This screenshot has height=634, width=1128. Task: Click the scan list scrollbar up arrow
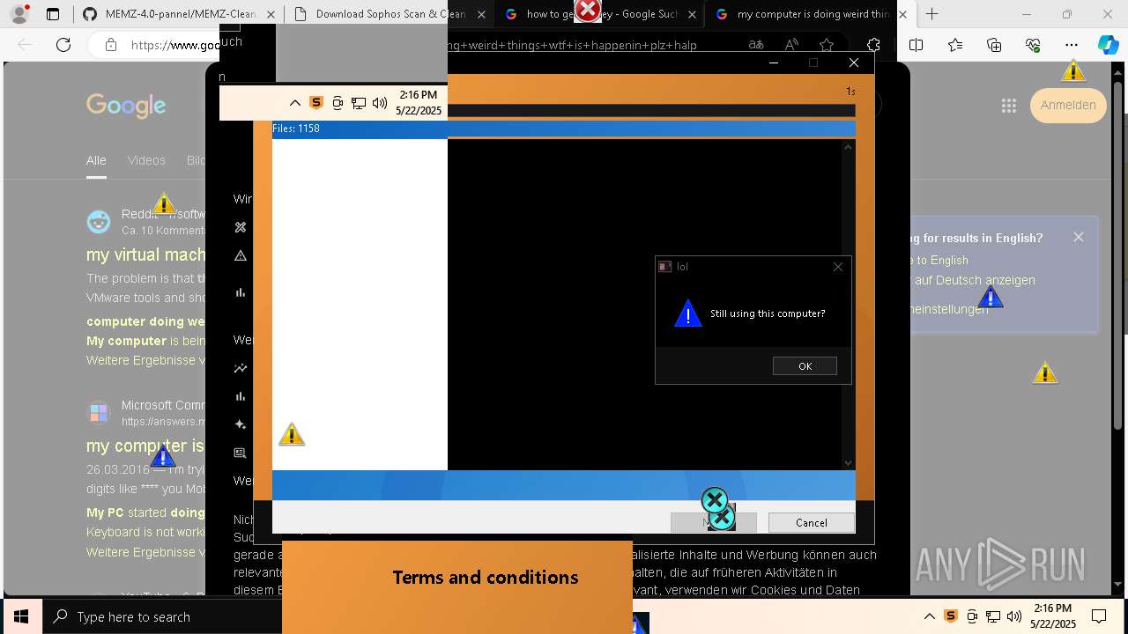click(849, 146)
